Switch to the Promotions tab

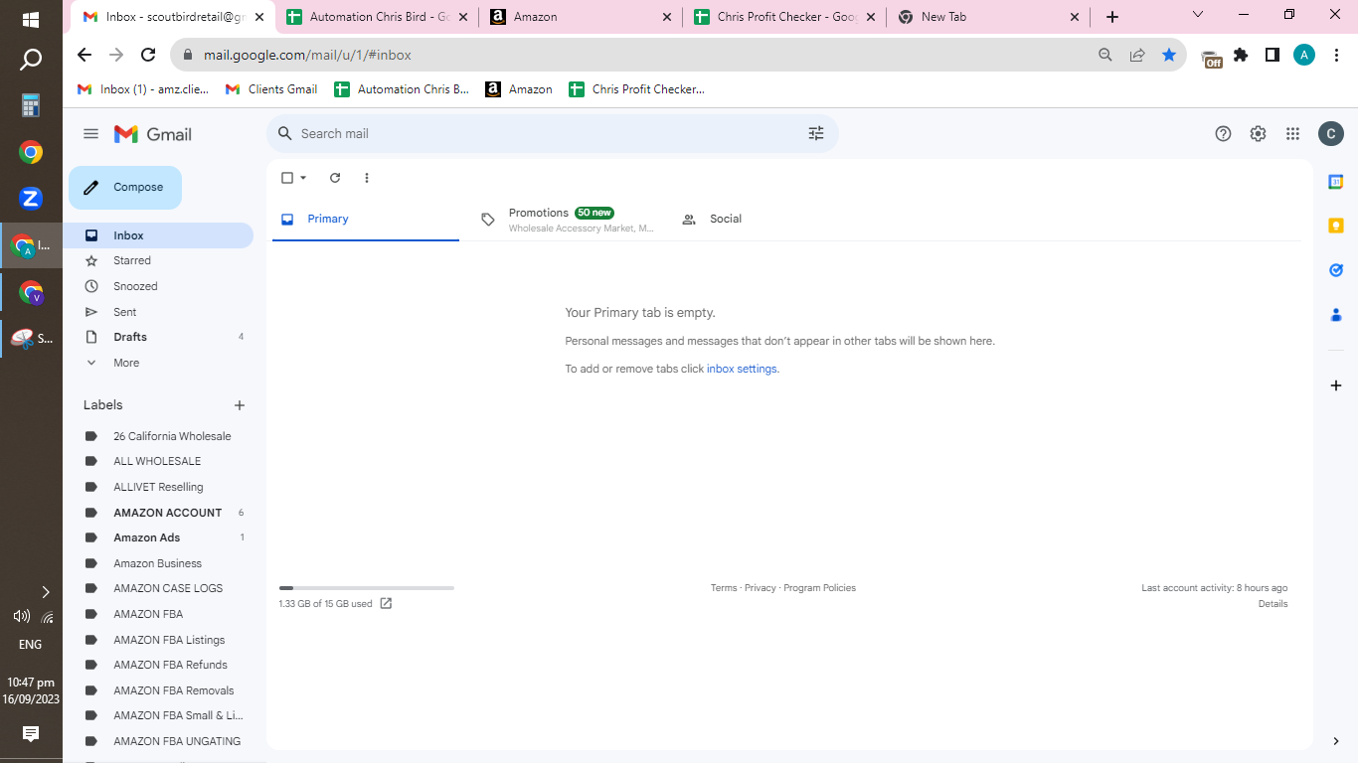[x=567, y=220]
